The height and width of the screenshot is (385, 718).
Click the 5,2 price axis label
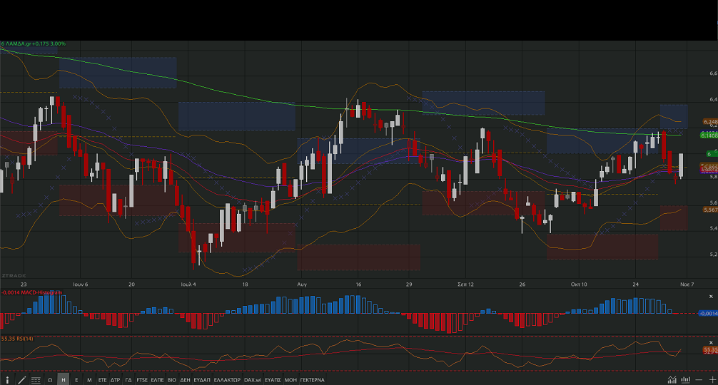point(713,255)
